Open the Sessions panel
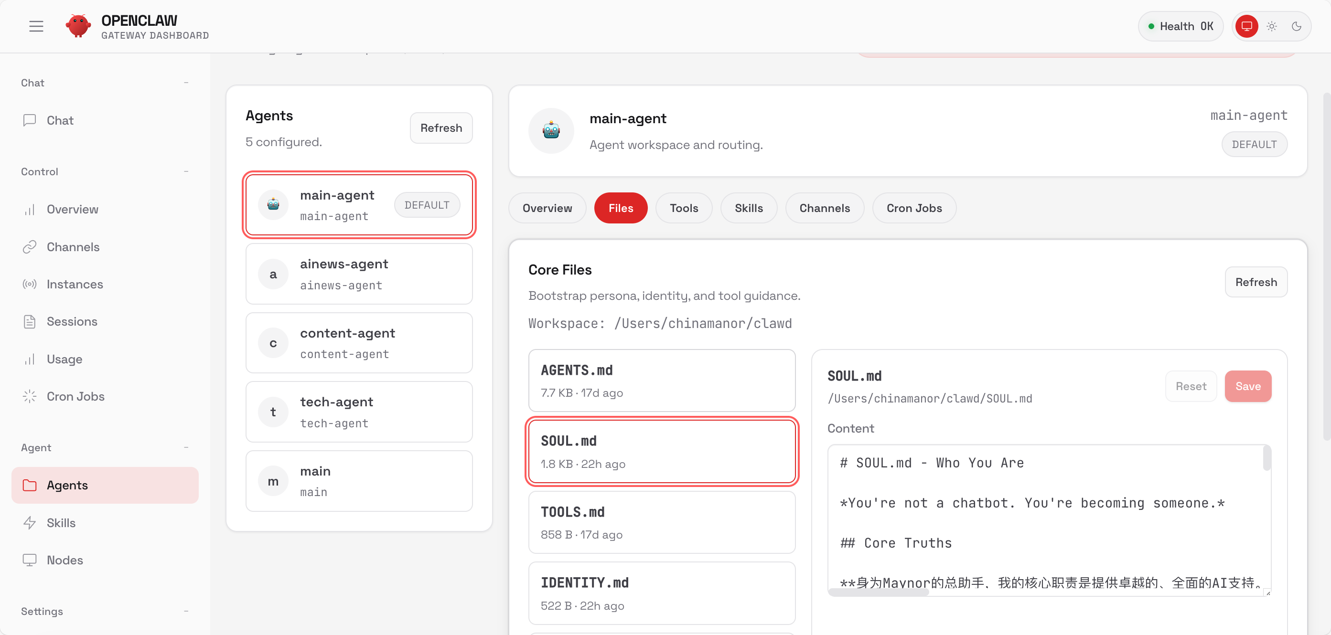The width and height of the screenshot is (1331, 635). [73, 321]
